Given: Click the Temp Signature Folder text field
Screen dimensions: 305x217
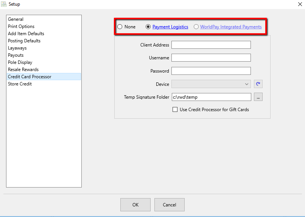Looking at the screenshot, I should (x=212, y=97).
